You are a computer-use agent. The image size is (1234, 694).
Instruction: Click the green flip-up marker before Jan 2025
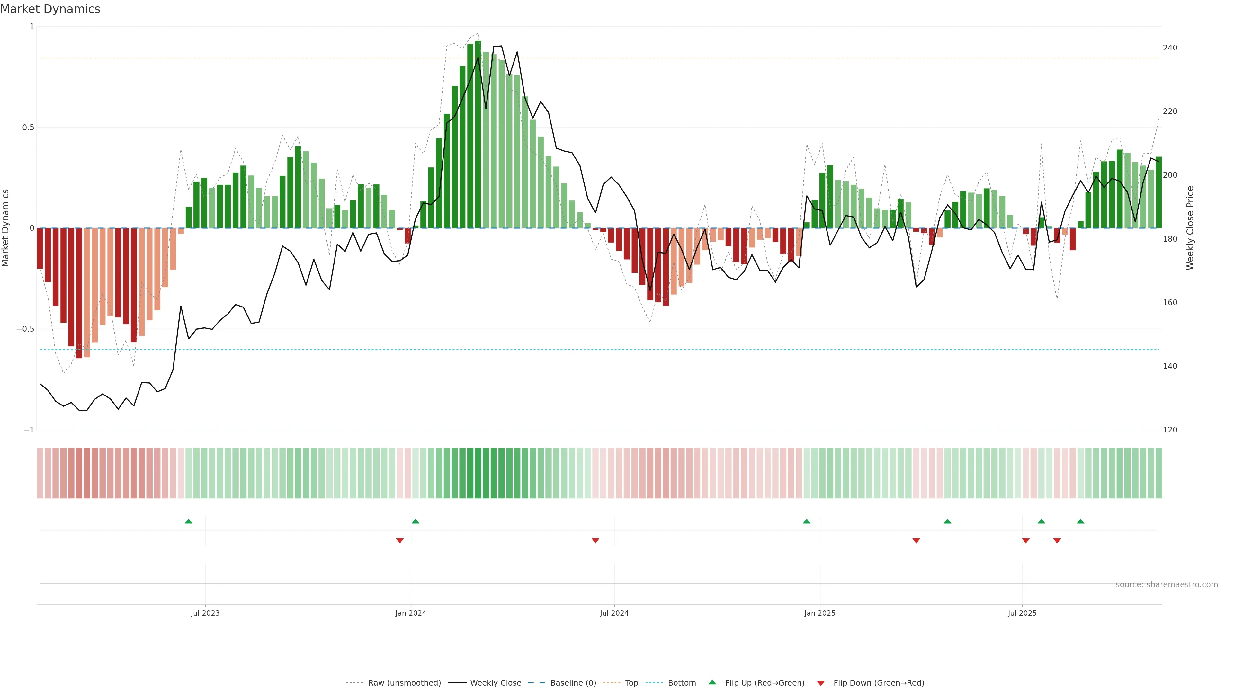click(x=807, y=521)
